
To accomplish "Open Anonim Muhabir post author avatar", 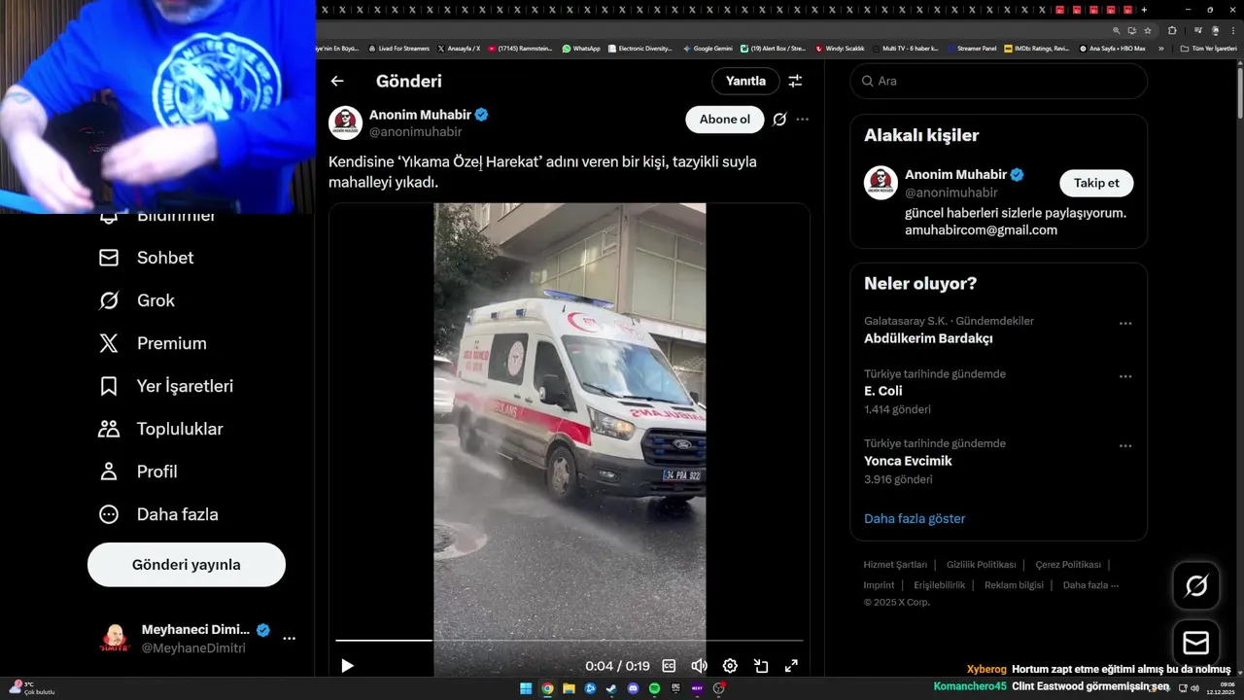I will 345,123.
